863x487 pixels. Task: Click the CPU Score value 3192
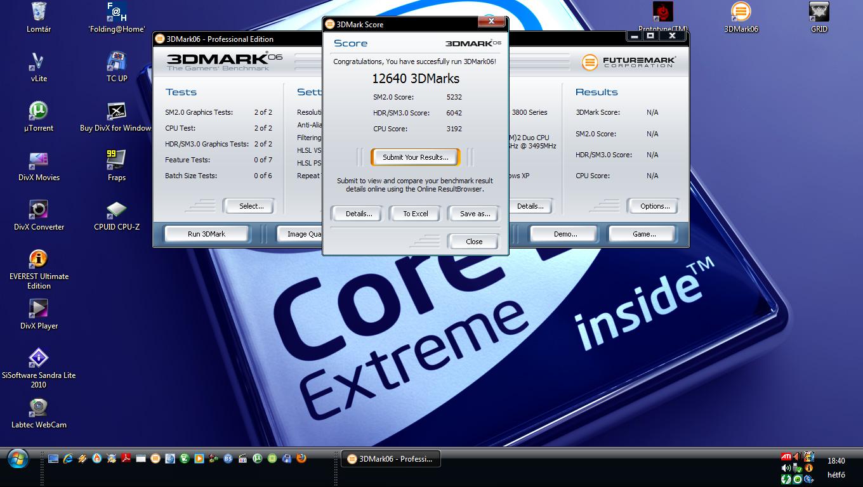(x=454, y=129)
